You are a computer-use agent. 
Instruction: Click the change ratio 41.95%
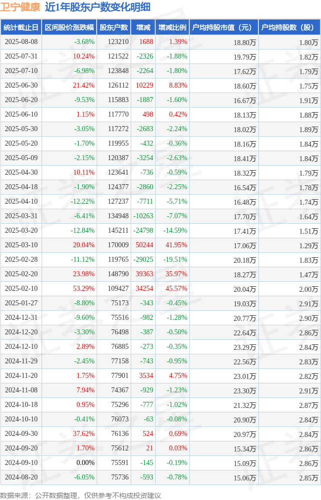tap(176, 245)
